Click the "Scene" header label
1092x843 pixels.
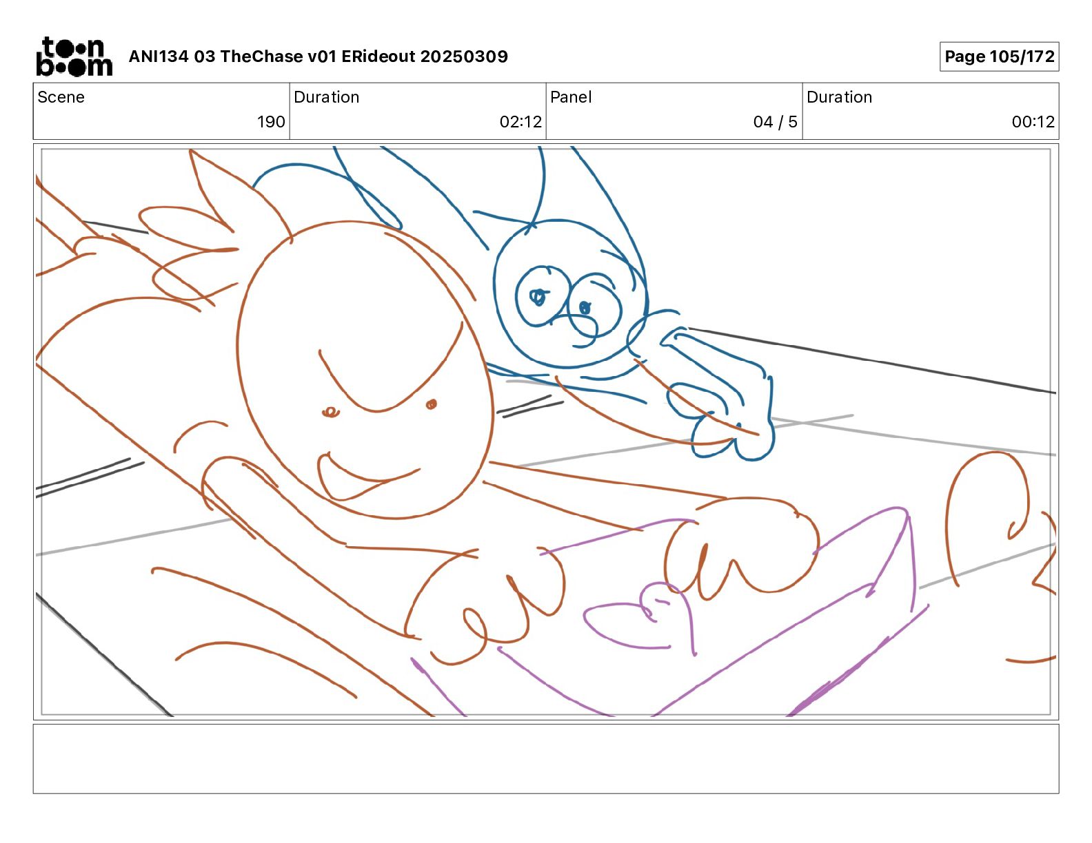pyautogui.click(x=61, y=97)
